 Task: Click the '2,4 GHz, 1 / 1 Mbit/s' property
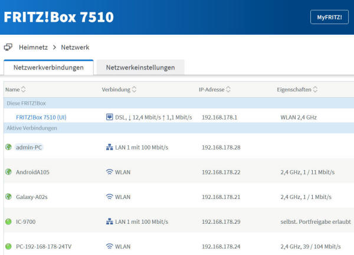306,197
